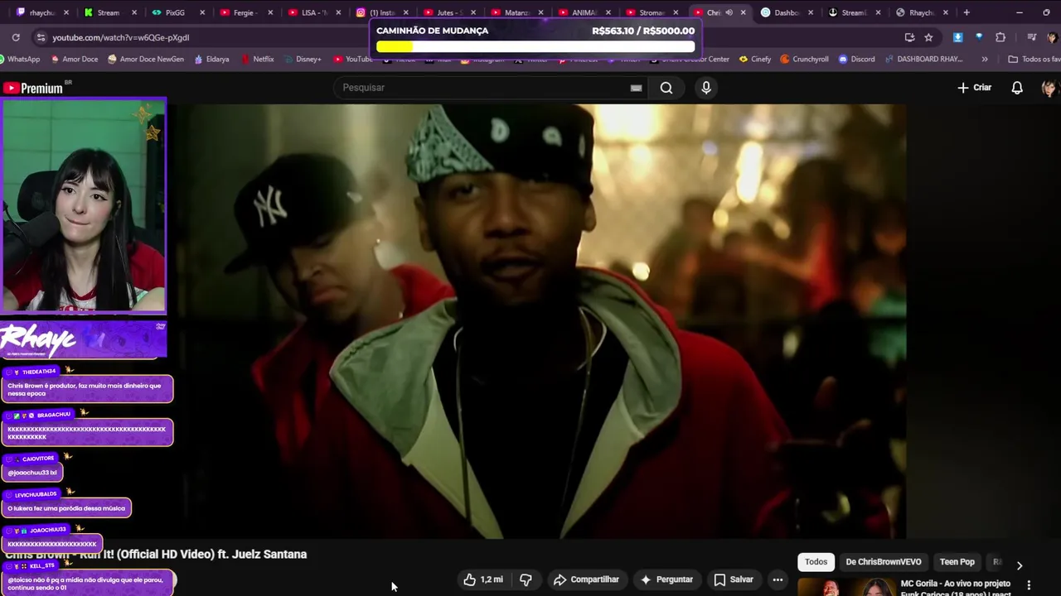The height and width of the screenshot is (596, 1061).
Task: Open site info icon in address bar
Action: coord(41,37)
